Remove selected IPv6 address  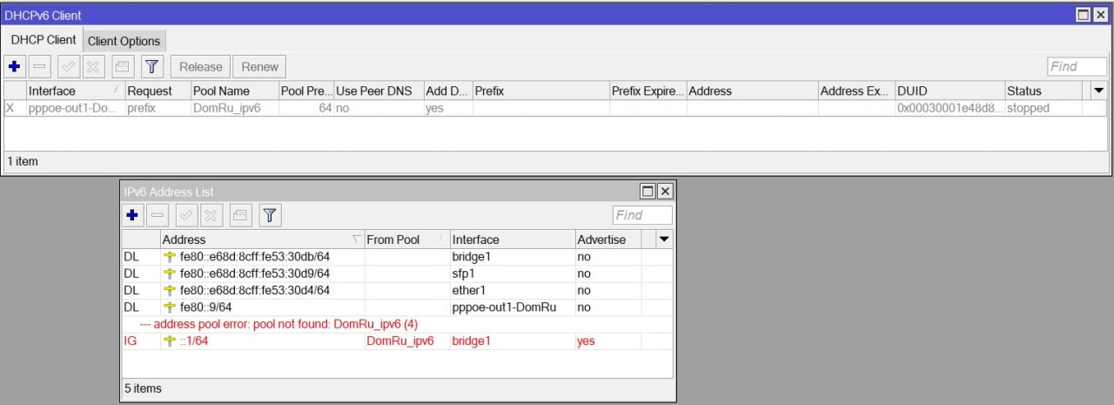coord(158,214)
